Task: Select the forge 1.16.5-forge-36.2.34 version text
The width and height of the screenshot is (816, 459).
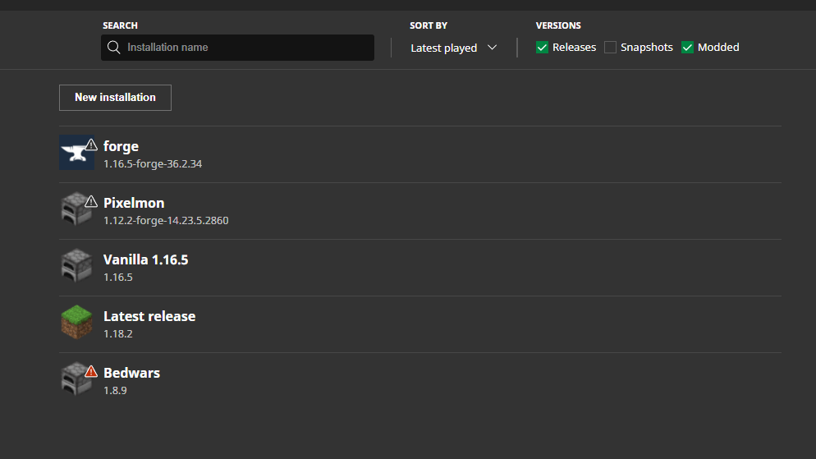Action: click(x=153, y=164)
